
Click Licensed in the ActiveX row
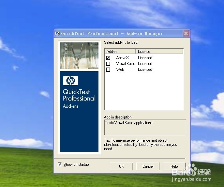145,58
